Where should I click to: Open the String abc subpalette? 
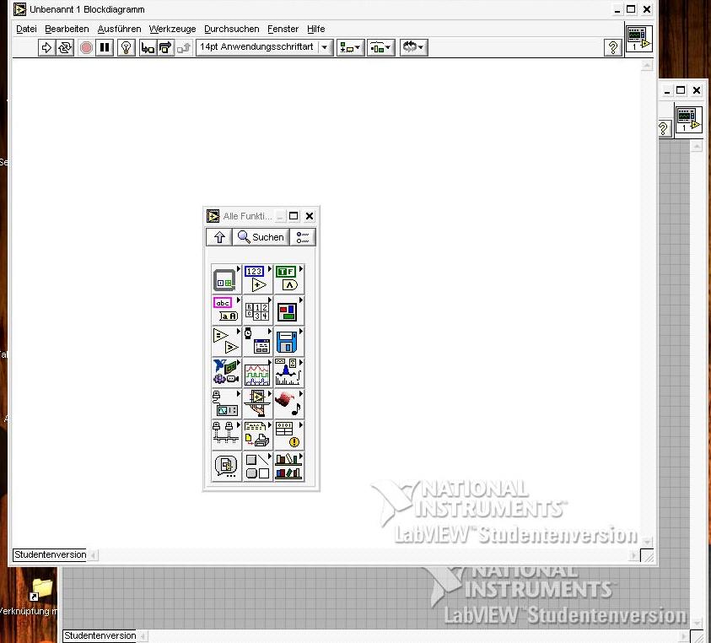pos(226,311)
